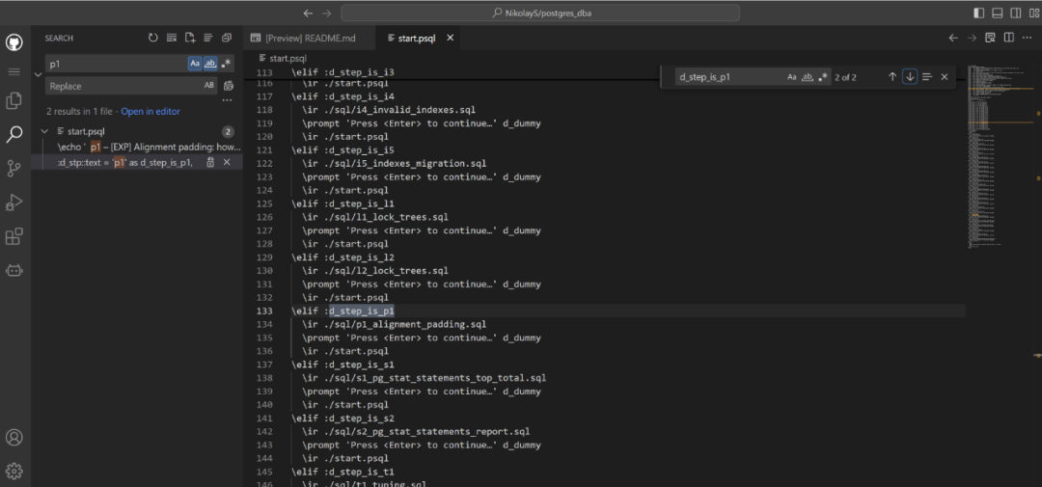Click line 142 s2_pg_stat_statements_report.sql
1042x487 pixels.
coord(416,431)
